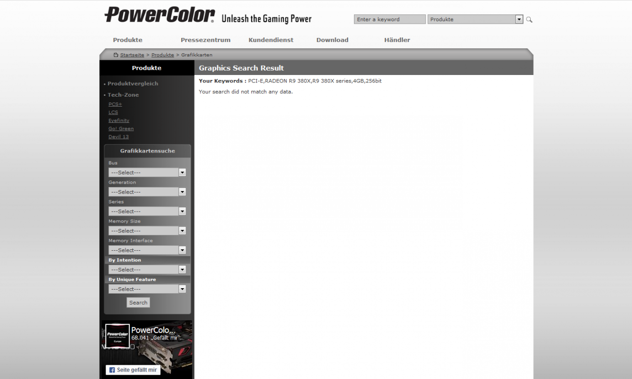Expand the Memory Interface dropdown

tap(147, 250)
